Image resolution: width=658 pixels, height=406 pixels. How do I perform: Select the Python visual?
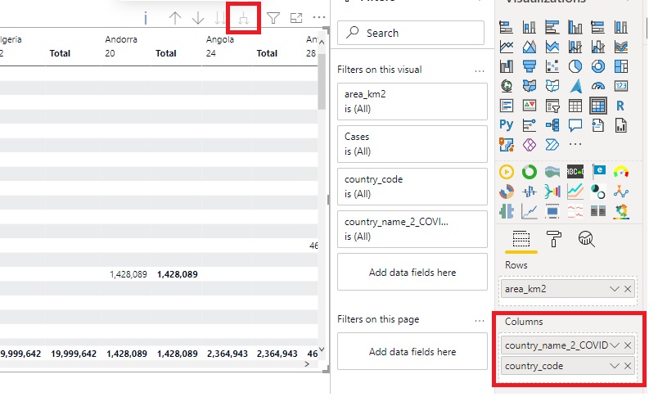[506, 124]
